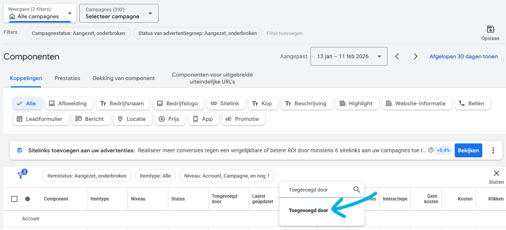
Task: Click Afgelopen 30 dagen tonen link
Action: point(463,56)
